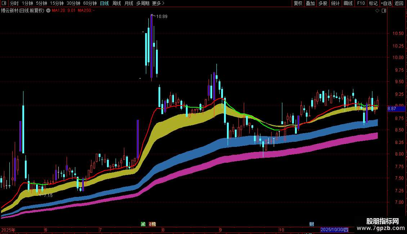Click the 返回 back button
Viewport: 407px width, 234px height.
[399, 3]
